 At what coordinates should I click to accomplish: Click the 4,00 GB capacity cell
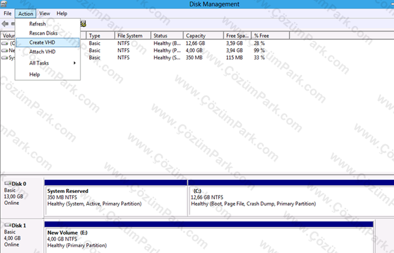(194, 51)
